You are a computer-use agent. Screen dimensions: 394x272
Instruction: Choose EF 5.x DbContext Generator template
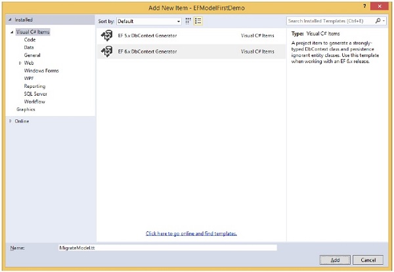point(191,35)
